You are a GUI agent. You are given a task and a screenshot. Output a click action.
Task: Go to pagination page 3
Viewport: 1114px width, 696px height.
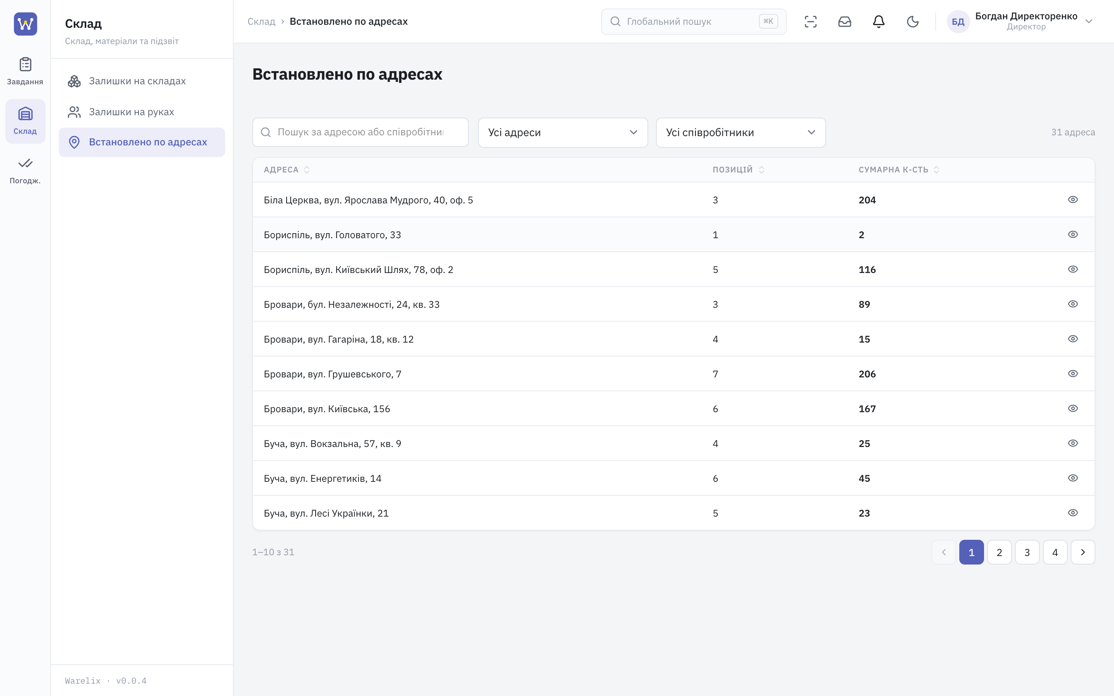tap(1027, 553)
